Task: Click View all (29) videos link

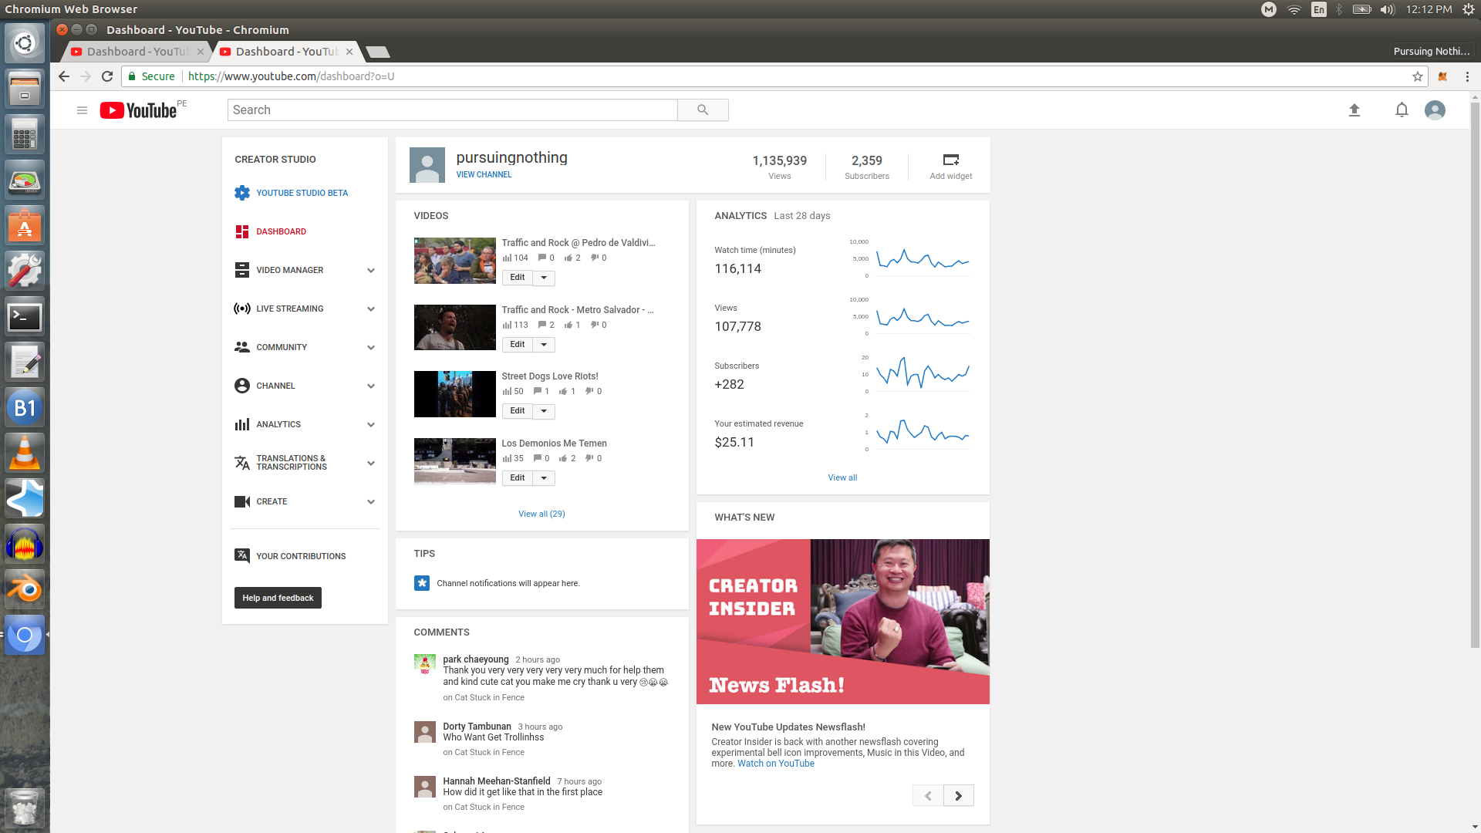Action: 541,514
